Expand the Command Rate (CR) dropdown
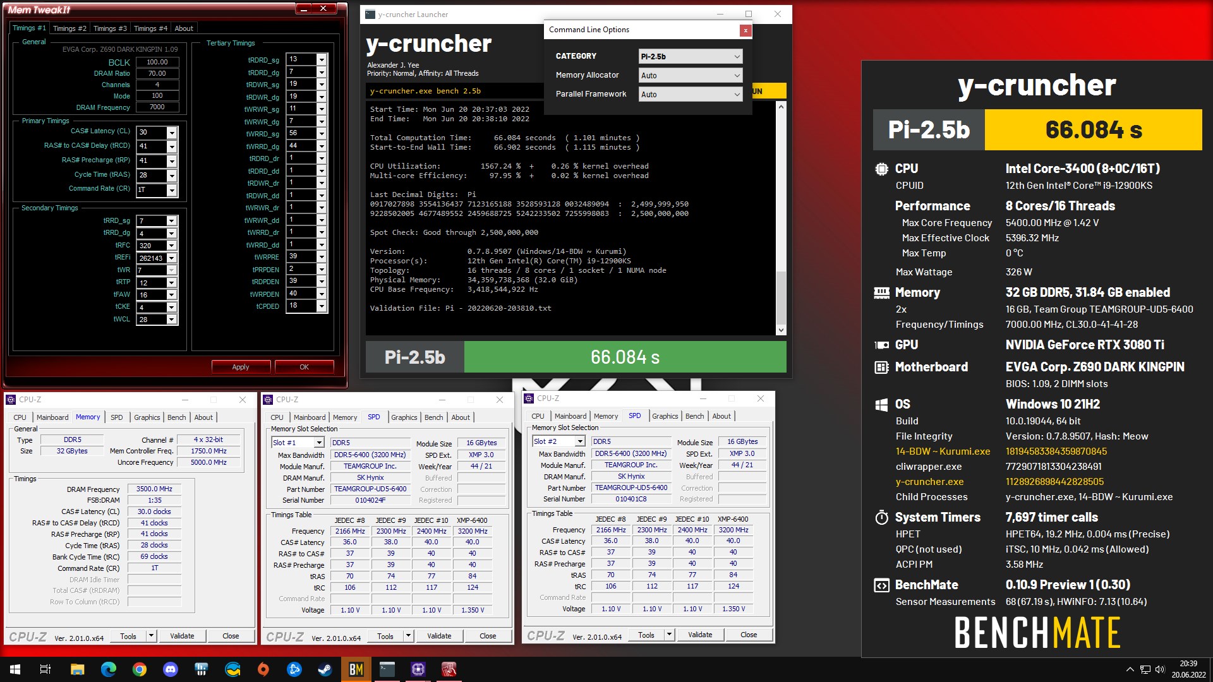 171,189
